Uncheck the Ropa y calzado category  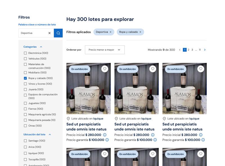25,78
